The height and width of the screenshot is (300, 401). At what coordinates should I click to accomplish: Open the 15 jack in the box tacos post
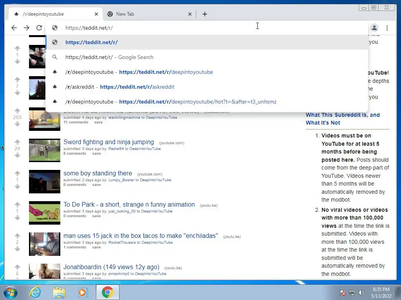coord(141,236)
